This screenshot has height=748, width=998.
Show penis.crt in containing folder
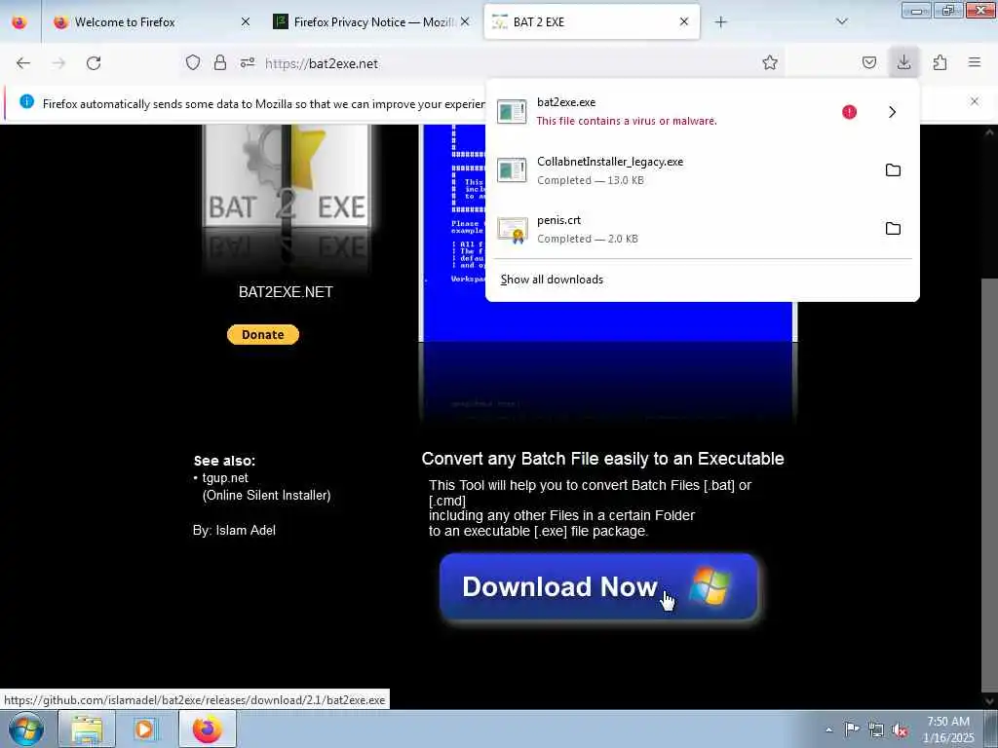click(893, 228)
